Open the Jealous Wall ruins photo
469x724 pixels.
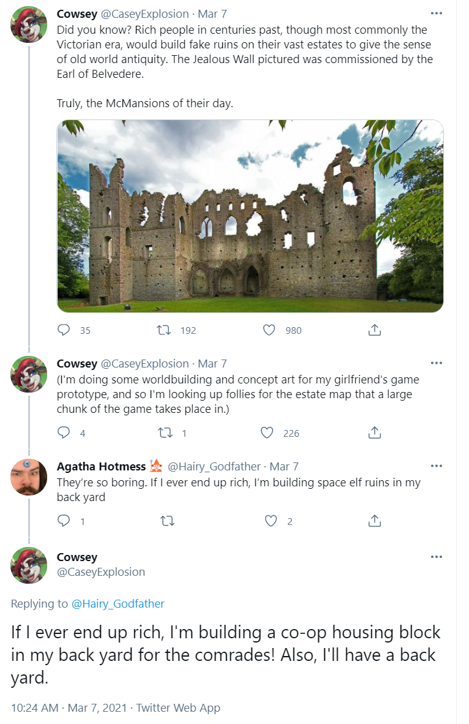(x=250, y=216)
